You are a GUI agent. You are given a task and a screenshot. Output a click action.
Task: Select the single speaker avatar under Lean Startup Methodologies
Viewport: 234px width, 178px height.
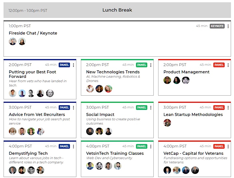pyautogui.click(x=167, y=123)
